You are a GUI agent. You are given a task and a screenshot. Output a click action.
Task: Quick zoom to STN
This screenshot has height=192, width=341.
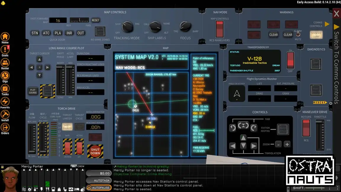click(x=35, y=33)
